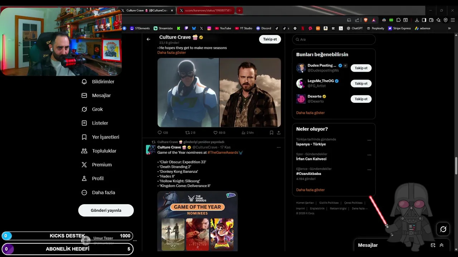Open Brave Shields lion icon

click(365, 20)
